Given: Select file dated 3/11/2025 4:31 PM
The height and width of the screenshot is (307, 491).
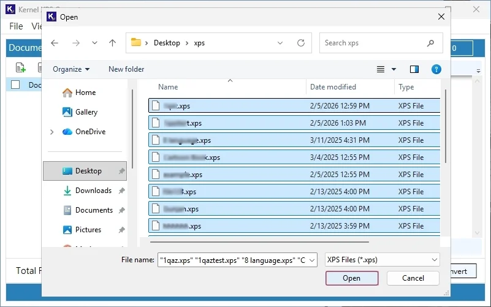Looking at the screenshot, I should click(x=294, y=140).
